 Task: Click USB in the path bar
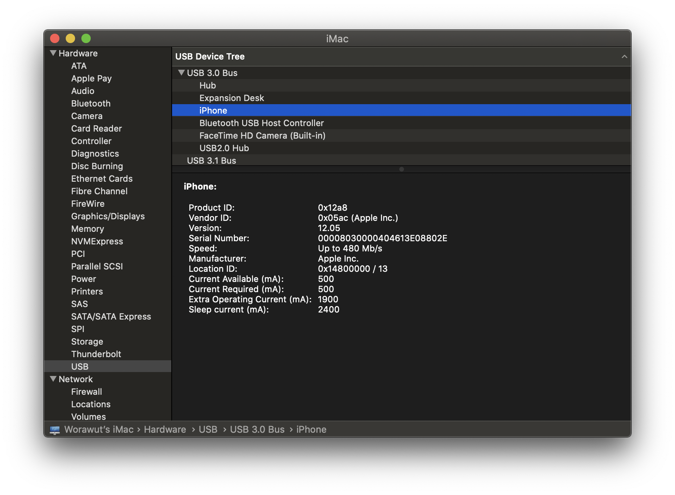click(x=208, y=430)
